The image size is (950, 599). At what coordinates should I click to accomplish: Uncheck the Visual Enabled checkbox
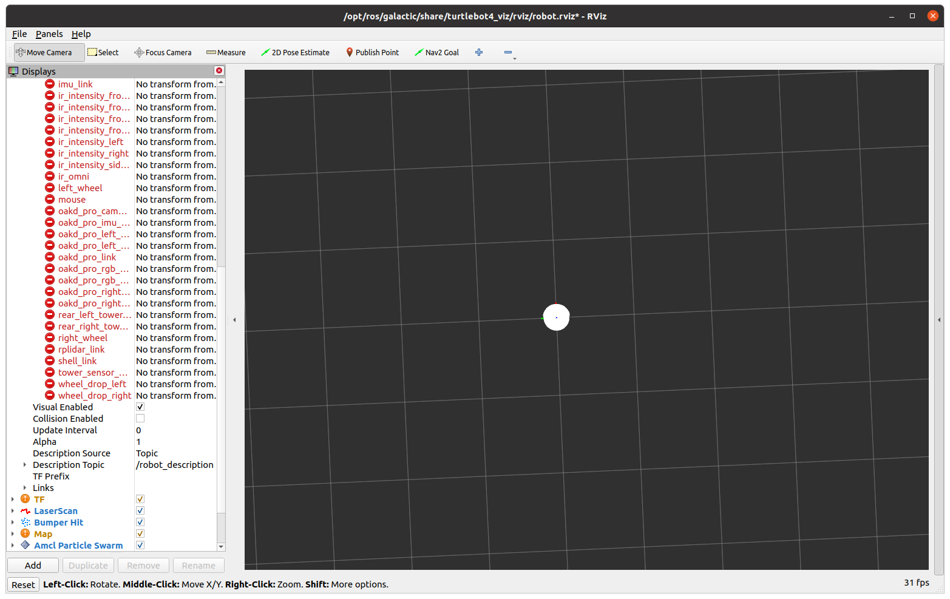(140, 407)
